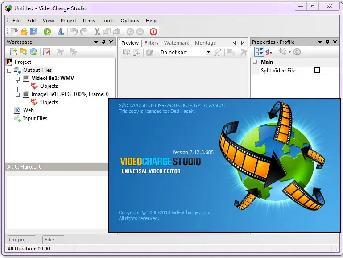Open the Edit menu
Screen dimensions: 343x258
tap(32, 21)
